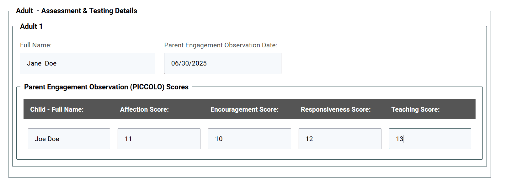Click the "Adult - Assessment & Testing Details" heading
This screenshot has width=511, height=180.
[x=77, y=11]
